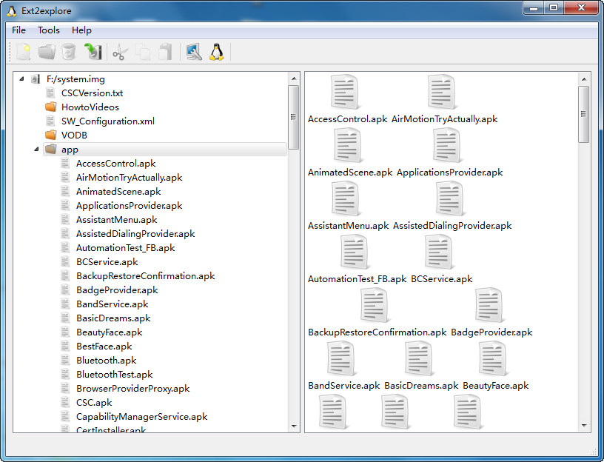Viewport: 604px width, 462px height.
Task: Click the right pane scroll down arrow
Action: click(584, 426)
